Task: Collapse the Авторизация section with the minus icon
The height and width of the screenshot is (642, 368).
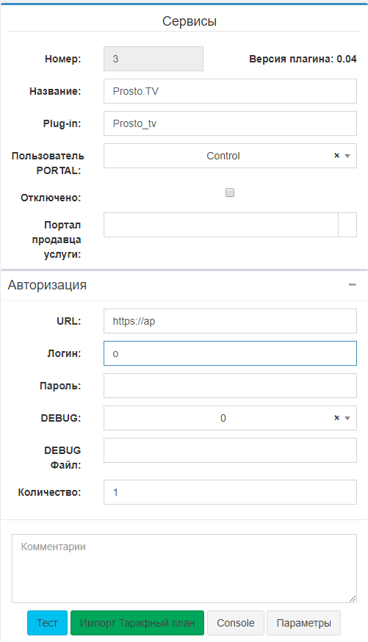Action: pyautogui.click(x=352, y=284)
